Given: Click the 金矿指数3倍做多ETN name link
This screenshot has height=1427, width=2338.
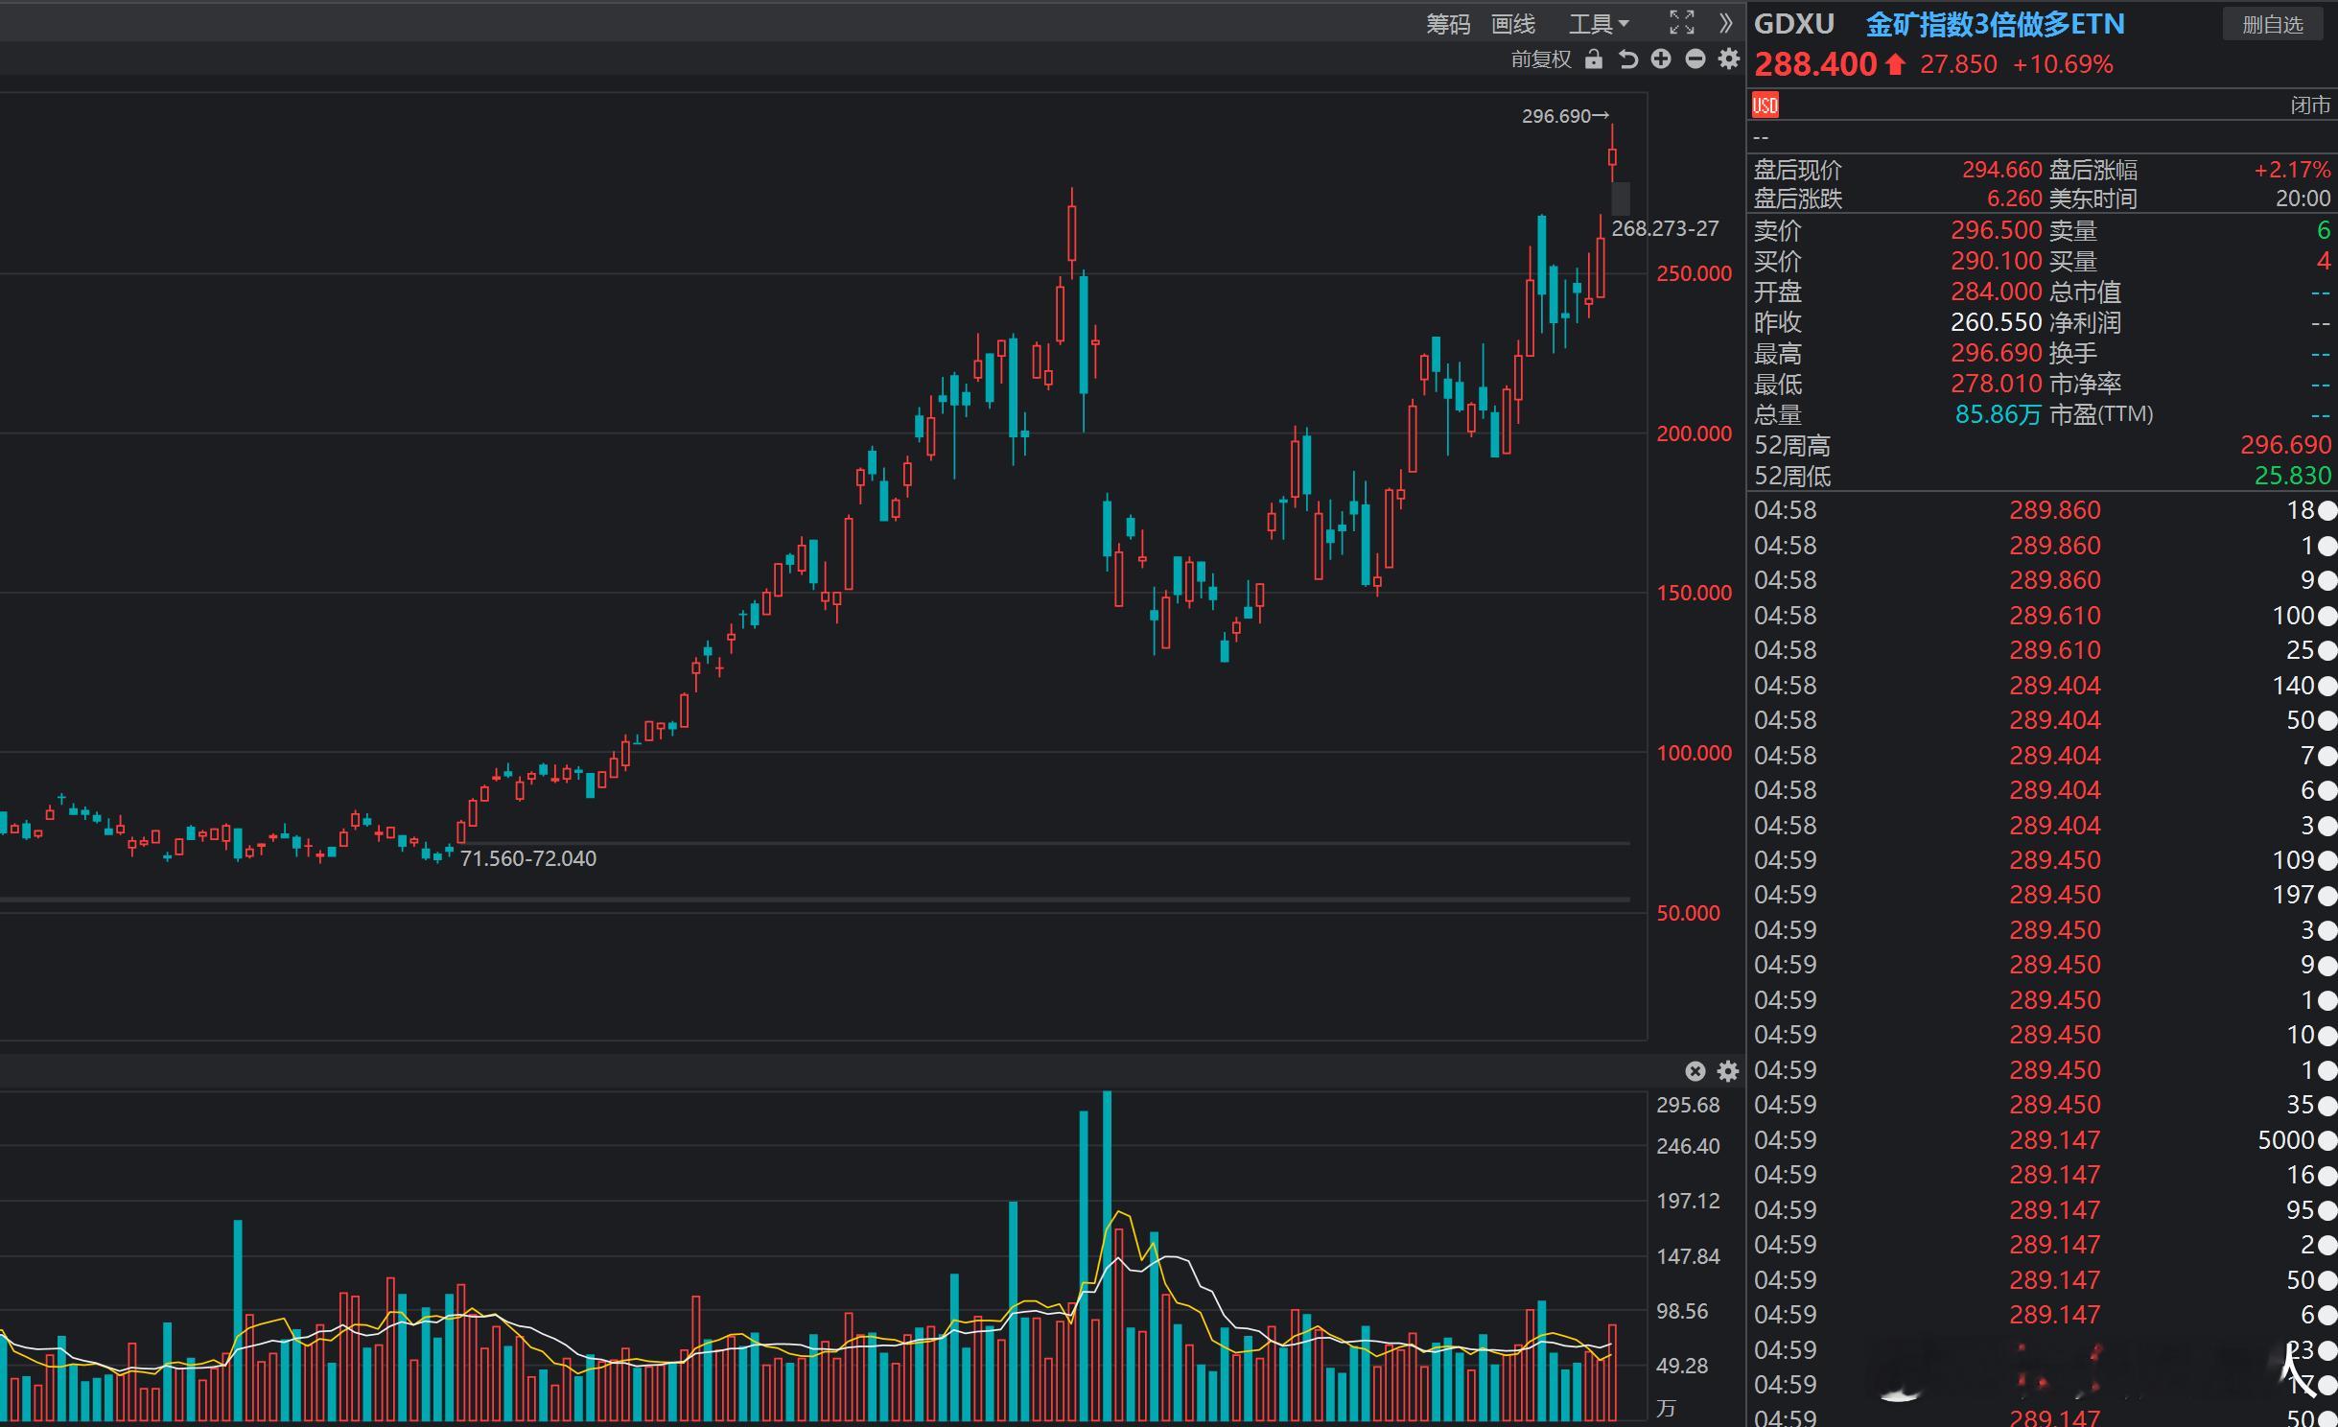Looking at the screenshot, I should pyautogui.click(x=1995, y=24).
